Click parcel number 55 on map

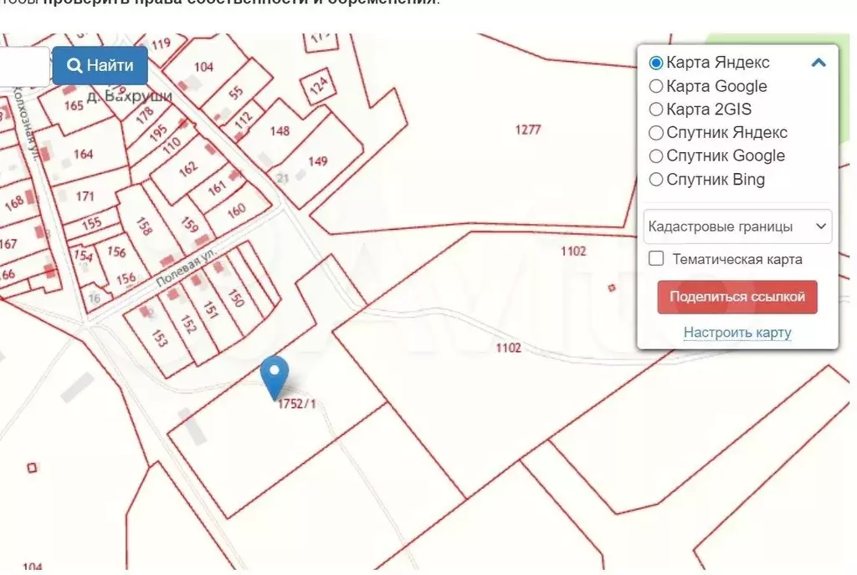pyautogui.click(x=235, y=93)
